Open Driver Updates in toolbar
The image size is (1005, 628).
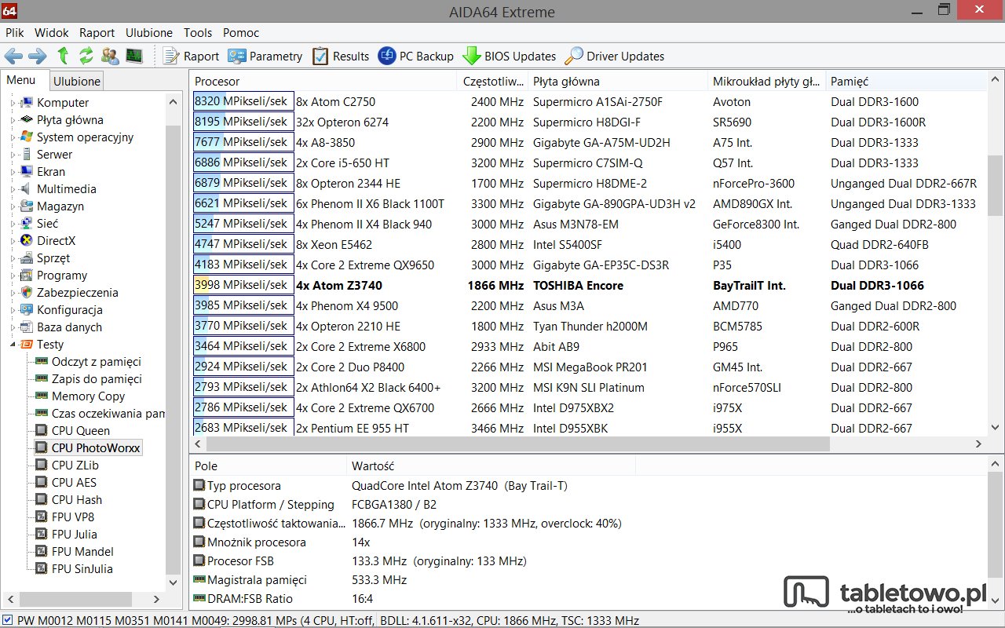pos(615,56)
